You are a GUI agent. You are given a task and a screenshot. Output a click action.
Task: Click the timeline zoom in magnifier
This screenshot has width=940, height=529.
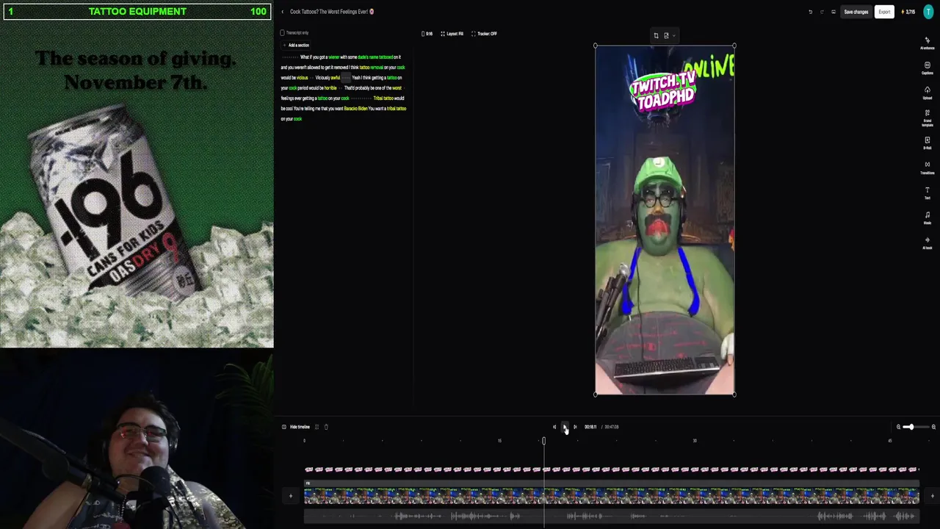tap(933, 427)
